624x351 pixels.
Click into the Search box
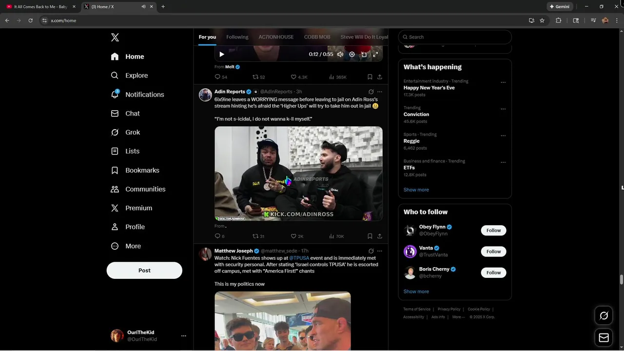coord(455,37)
